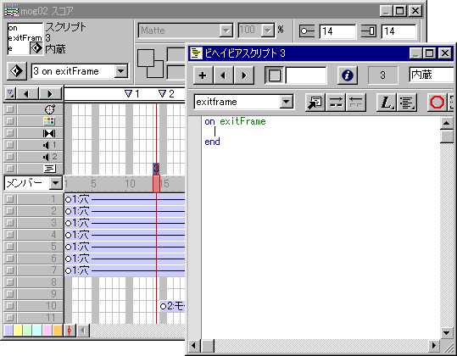Open cast member info (blue i) button
This screenshot has height=356, width=457.
coord(347,75)
